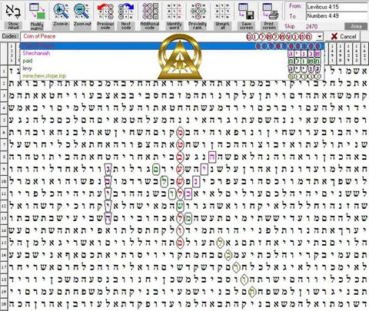Click the olive-circled letter in matrix row 16
This screenshot has height=311, width=369.
pyautogui.click(x=228, y=255)
